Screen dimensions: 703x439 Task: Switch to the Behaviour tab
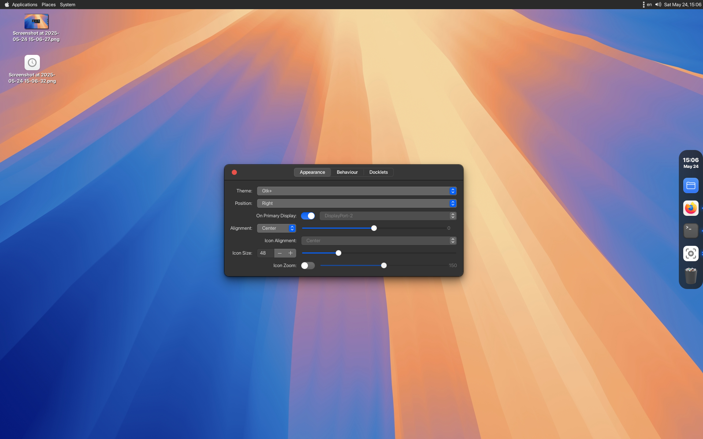[x=347, y=172]
